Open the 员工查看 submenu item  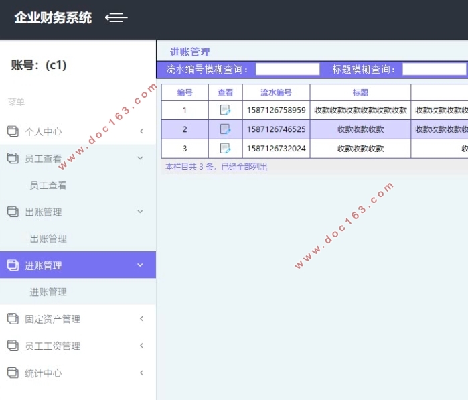pos(48,185)
